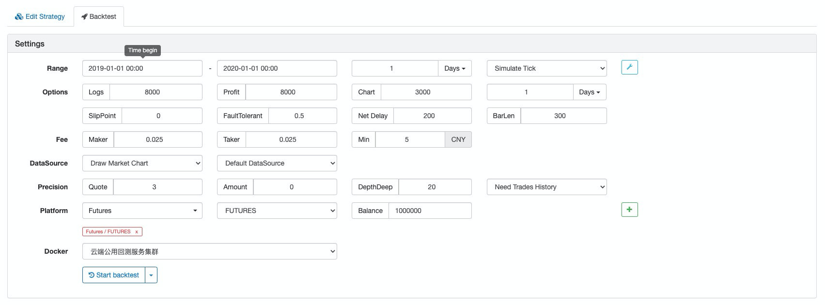Click the Time begin date field
This screenshot has height=305, width=825.
pos(142,68)
